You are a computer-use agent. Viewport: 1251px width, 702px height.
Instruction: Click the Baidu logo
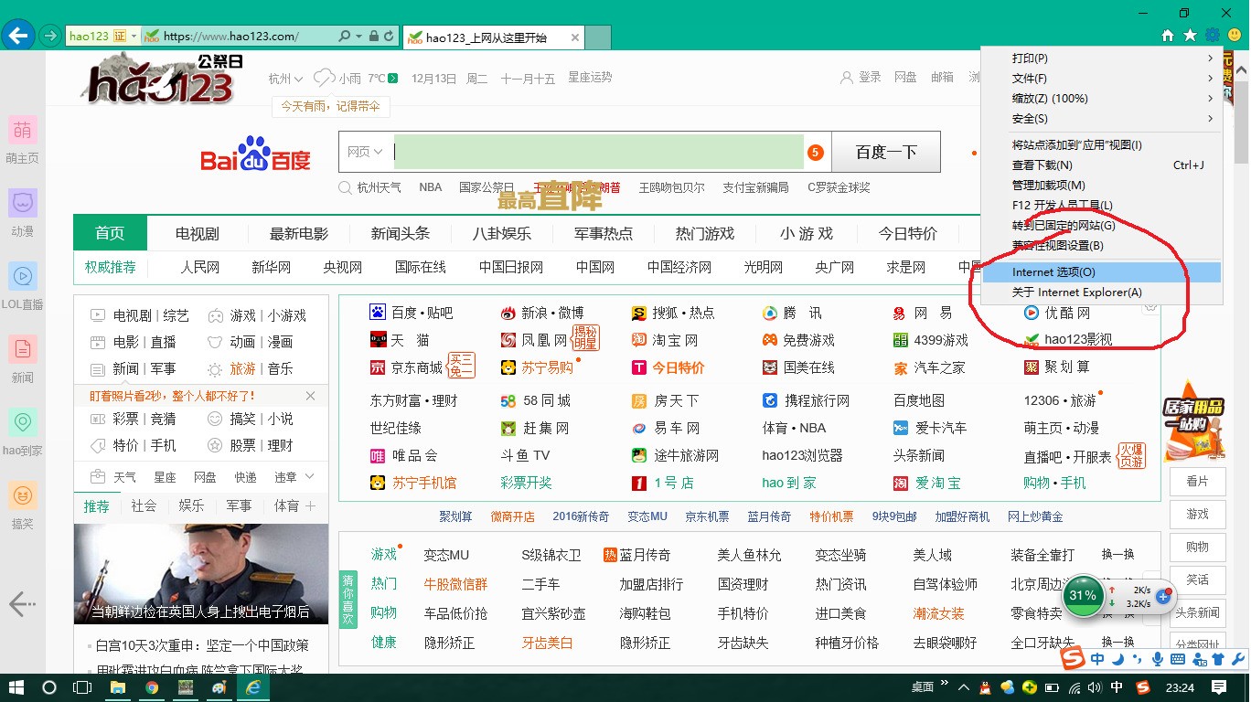(256, 154)
